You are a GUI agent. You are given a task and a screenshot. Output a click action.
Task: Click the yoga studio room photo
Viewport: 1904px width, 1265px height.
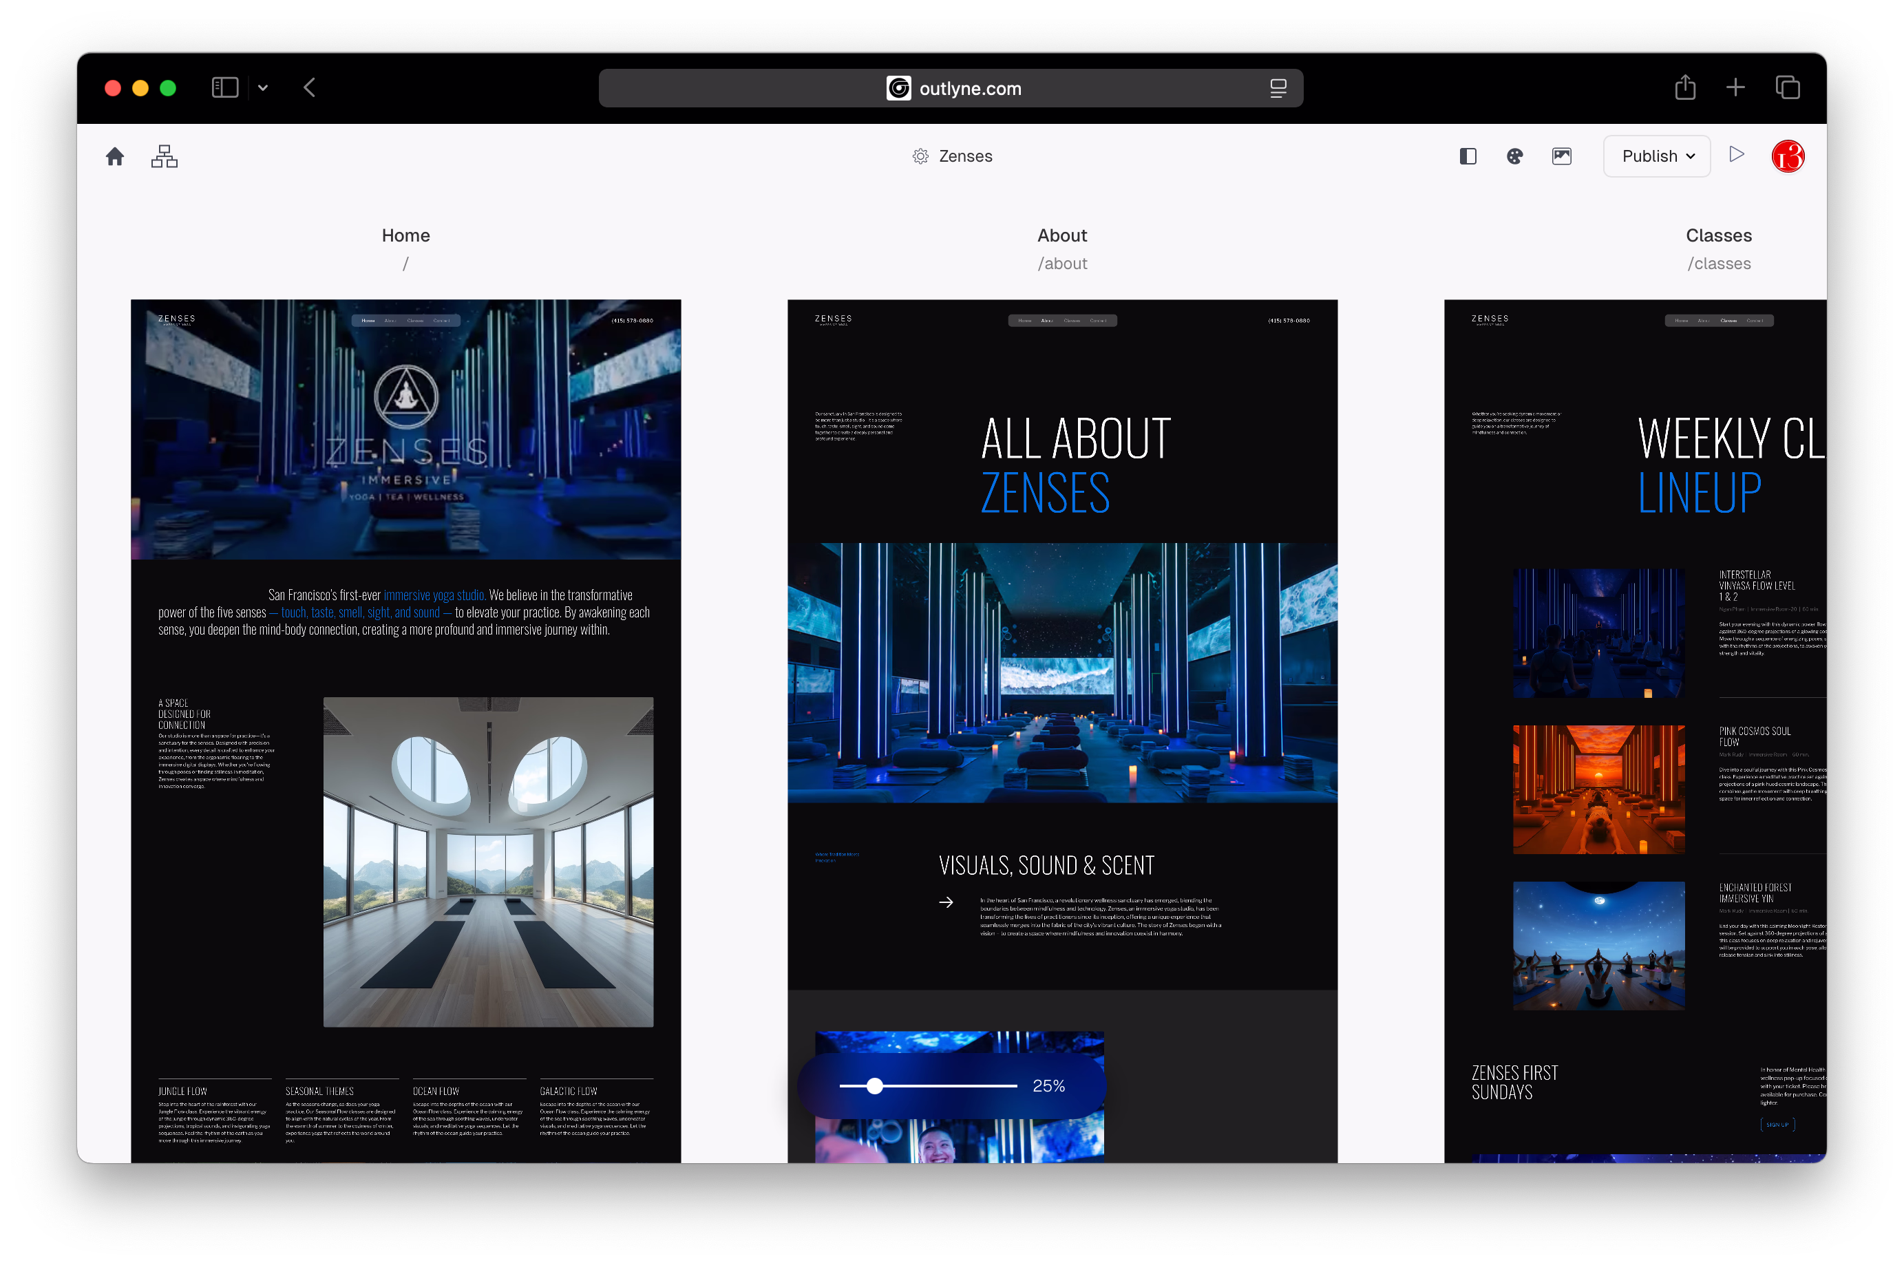click(x=488, y=862)
